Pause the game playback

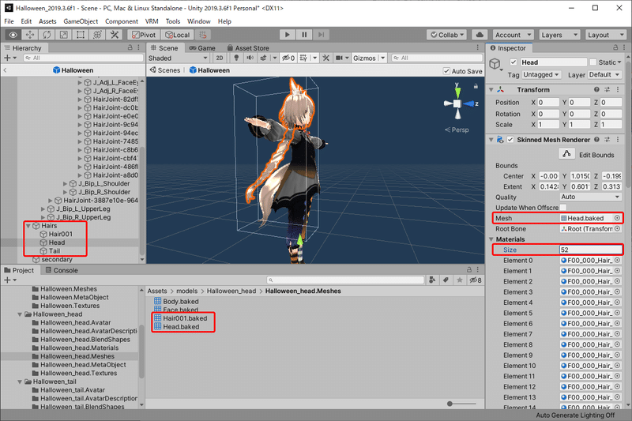pos(304,35)
